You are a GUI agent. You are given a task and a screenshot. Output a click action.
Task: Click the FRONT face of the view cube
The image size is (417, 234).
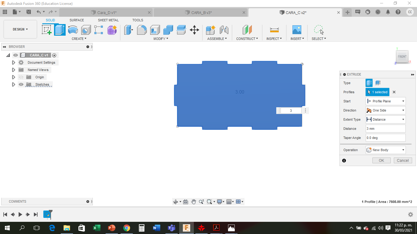(x=402, y=56)
